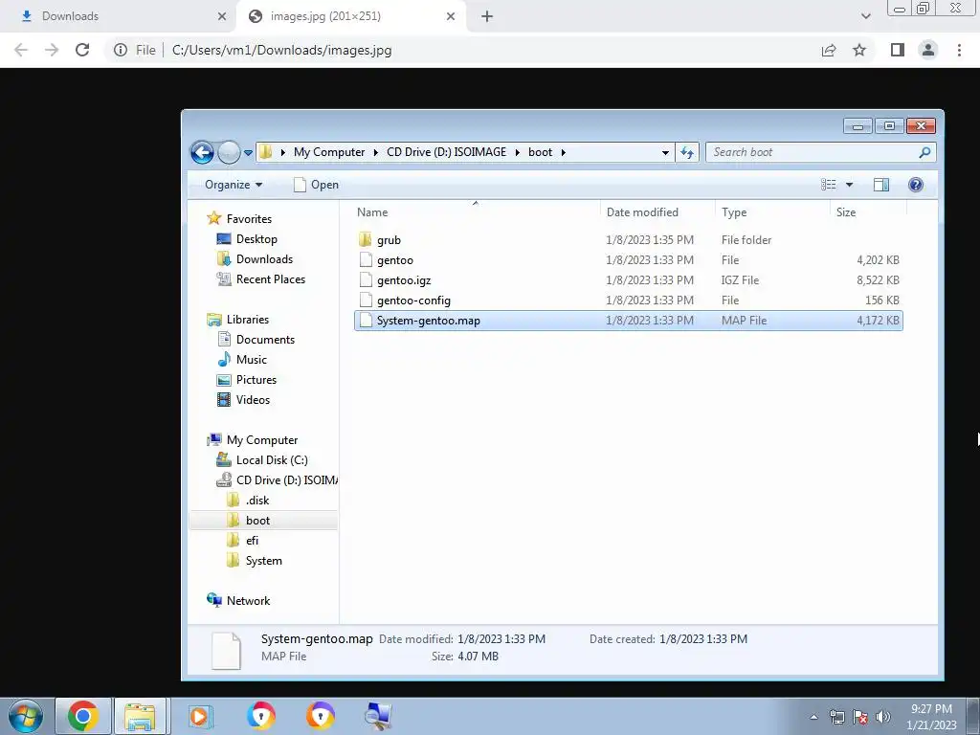Click My Computer in the address breadcrumb
Screen dimensions: 980x735
pos(329,152)
